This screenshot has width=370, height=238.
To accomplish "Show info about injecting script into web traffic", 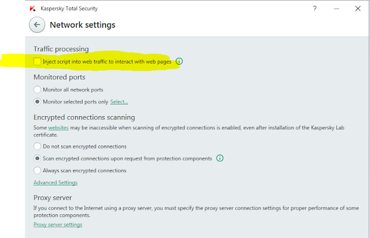I will pyautogui.click(x=179, y=61).
